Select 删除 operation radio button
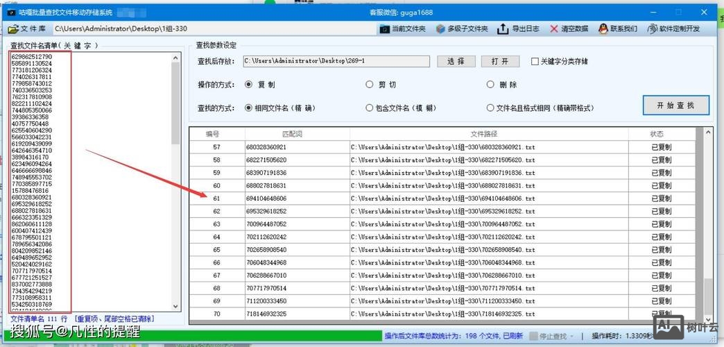The width and height of the screenshot is (724, 347). [x=490, y=85]
